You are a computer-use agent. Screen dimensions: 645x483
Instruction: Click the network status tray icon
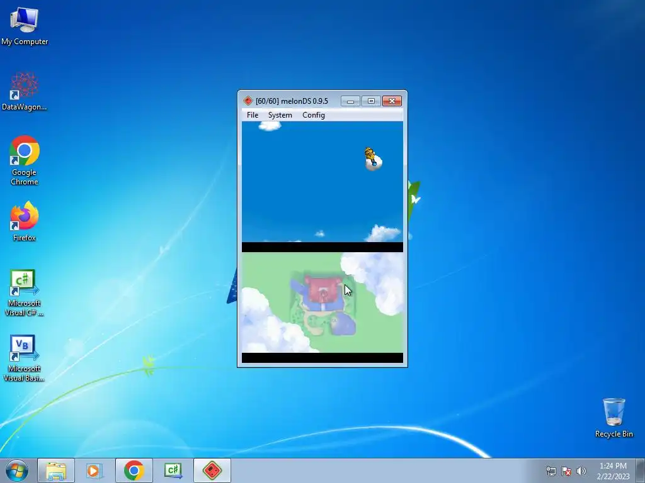pyautogui.click(x=551, y=470)
